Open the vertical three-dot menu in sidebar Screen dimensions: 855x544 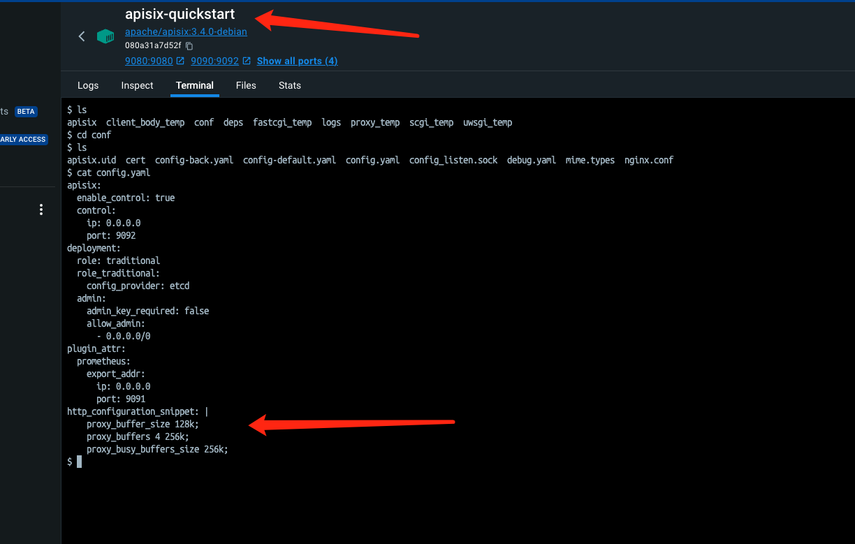click(41, 209)
